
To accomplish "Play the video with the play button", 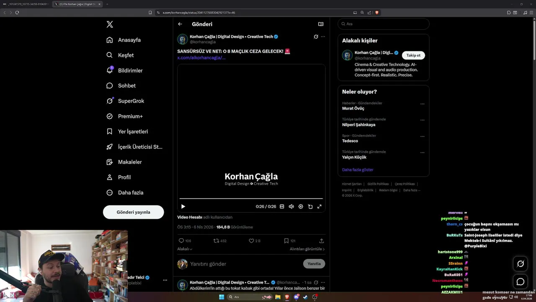I will (183, 206).
